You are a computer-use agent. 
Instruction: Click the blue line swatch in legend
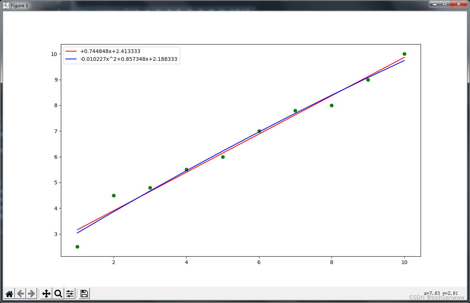(71, 59)
